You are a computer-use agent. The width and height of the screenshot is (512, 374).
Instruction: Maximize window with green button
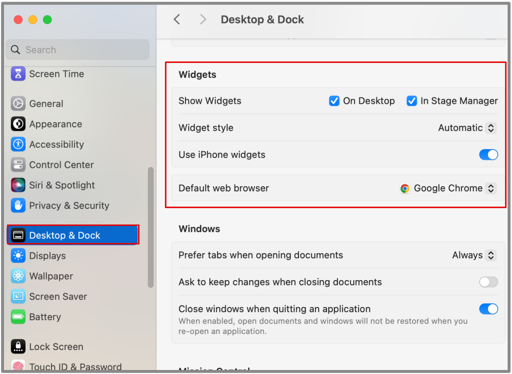coord(47,19)
